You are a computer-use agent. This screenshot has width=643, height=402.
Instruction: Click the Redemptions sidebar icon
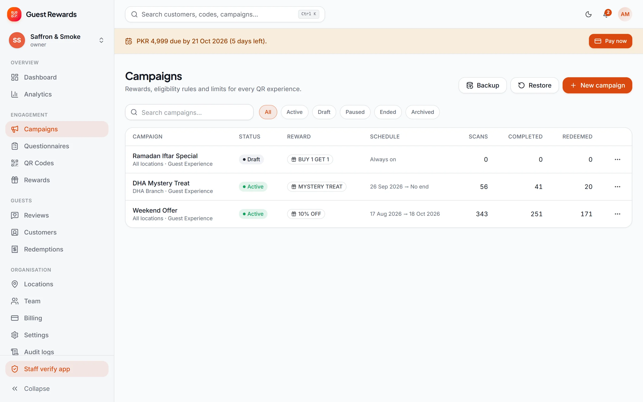(15, 249)
